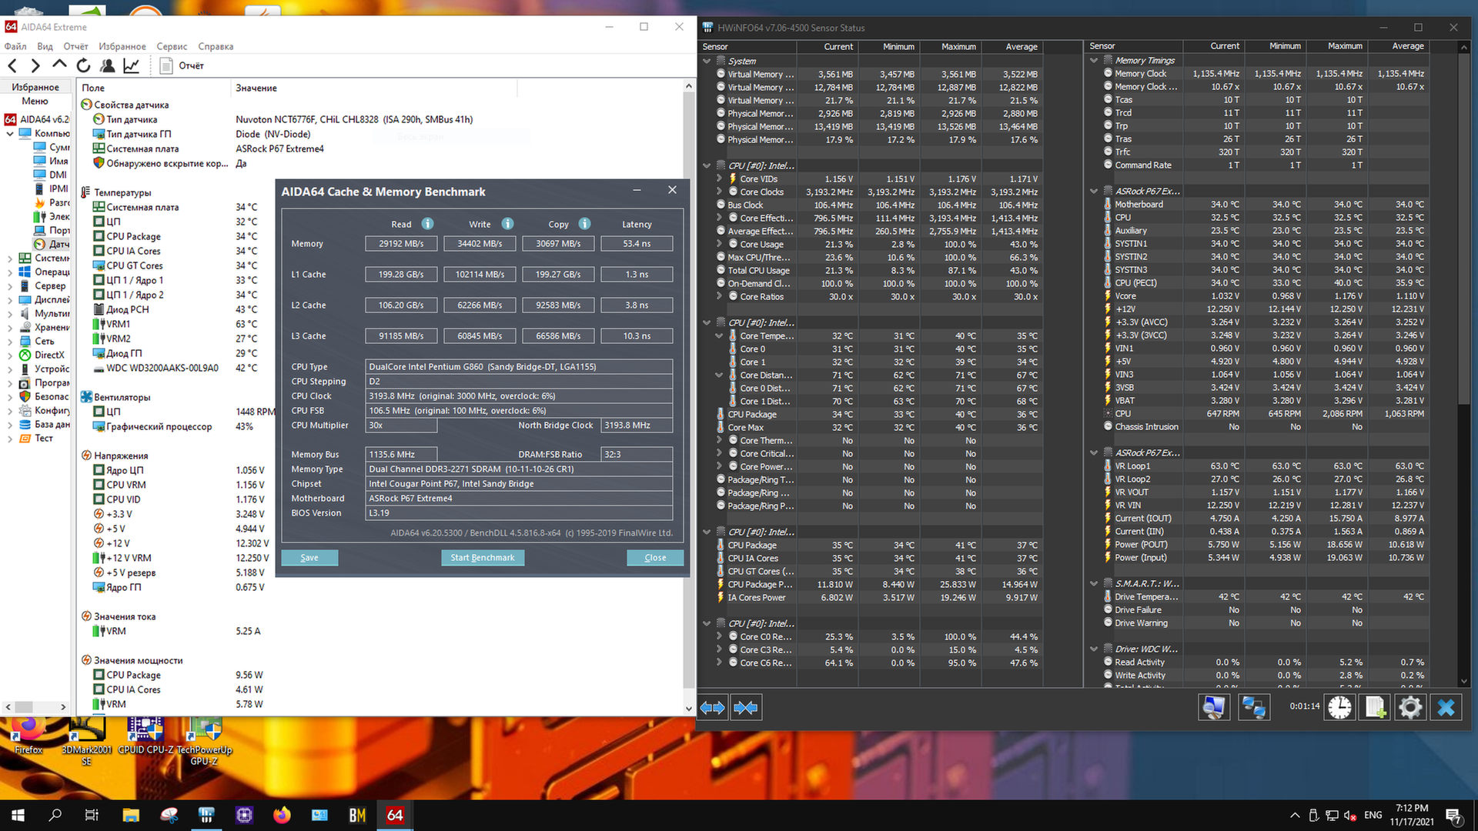The image size is (1478, 831).
Task: Open Справка menu in AIDA64
Action: (216, 46)
